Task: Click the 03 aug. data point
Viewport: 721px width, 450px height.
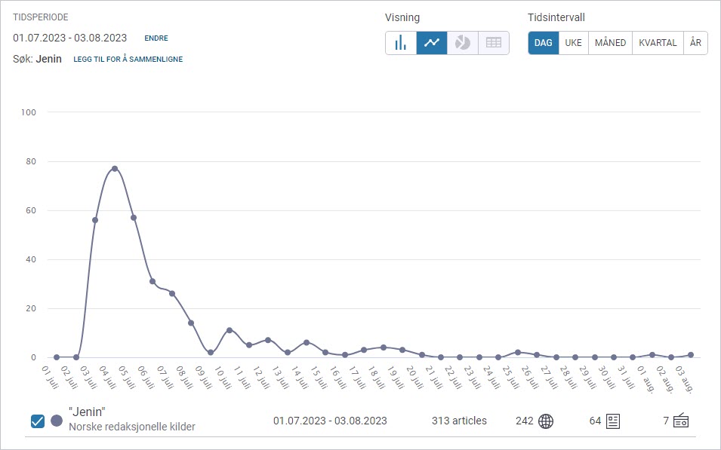Action: 690,355
